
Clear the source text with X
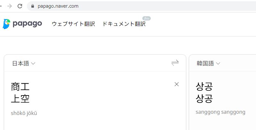177,84
